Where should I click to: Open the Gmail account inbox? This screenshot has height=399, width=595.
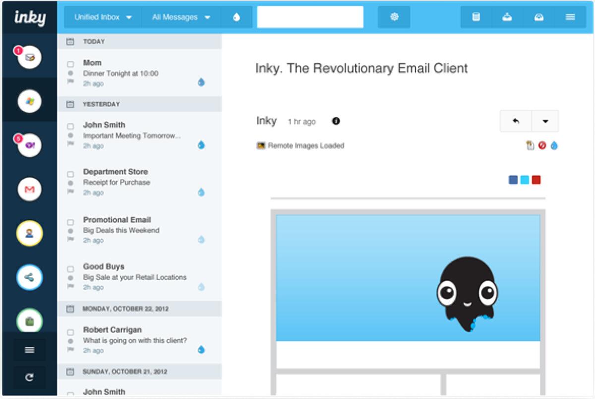[29, 189]
